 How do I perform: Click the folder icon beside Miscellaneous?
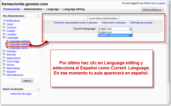(4, 75)
